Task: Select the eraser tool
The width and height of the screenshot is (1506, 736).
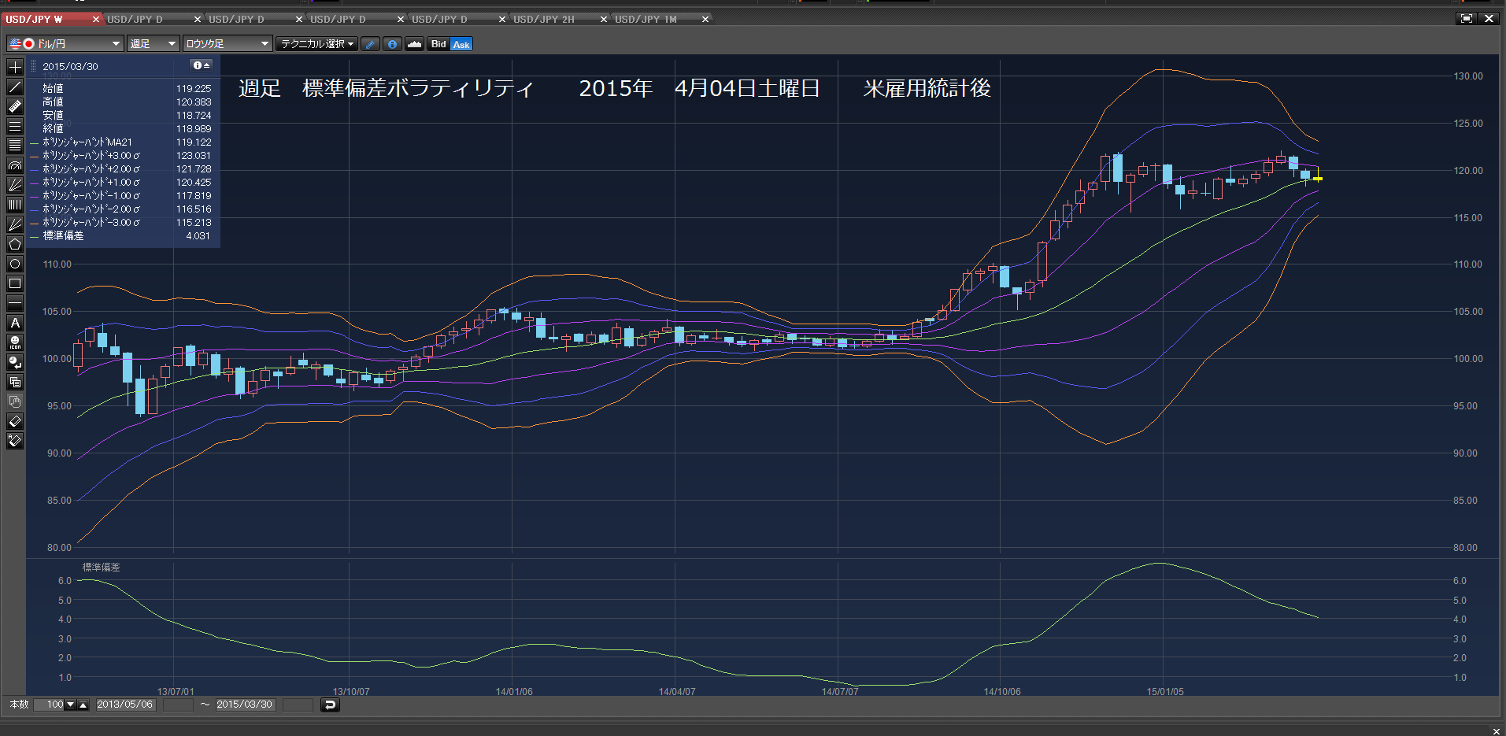Action: point(15,421)
